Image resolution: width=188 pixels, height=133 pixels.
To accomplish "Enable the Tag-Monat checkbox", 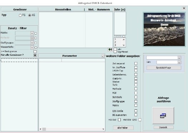I will click(x=115, y=52).
